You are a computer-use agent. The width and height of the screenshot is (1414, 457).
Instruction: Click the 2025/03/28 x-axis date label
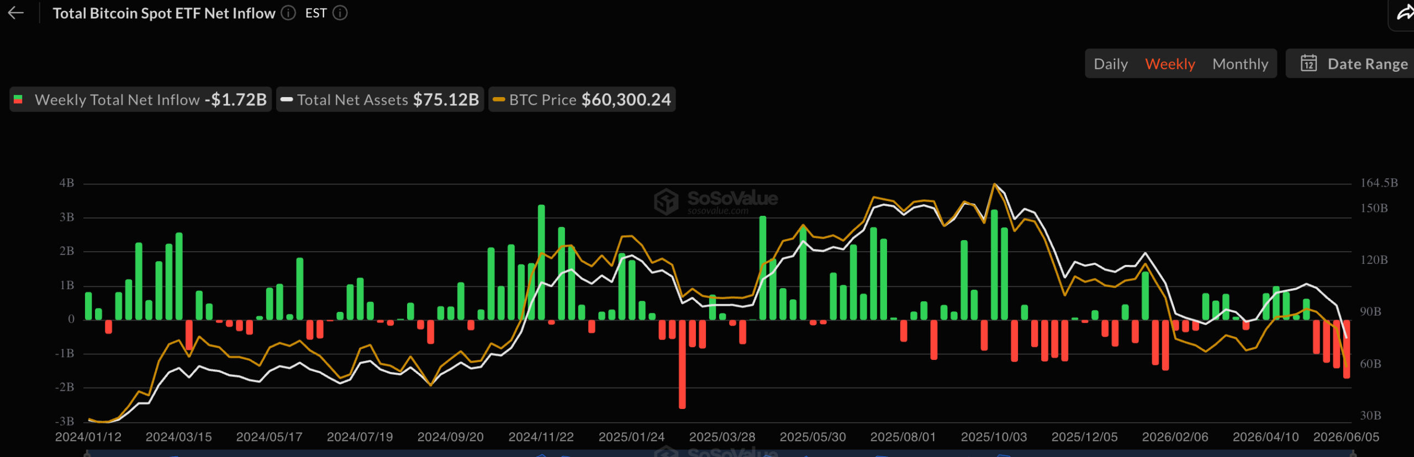(722, 437)
